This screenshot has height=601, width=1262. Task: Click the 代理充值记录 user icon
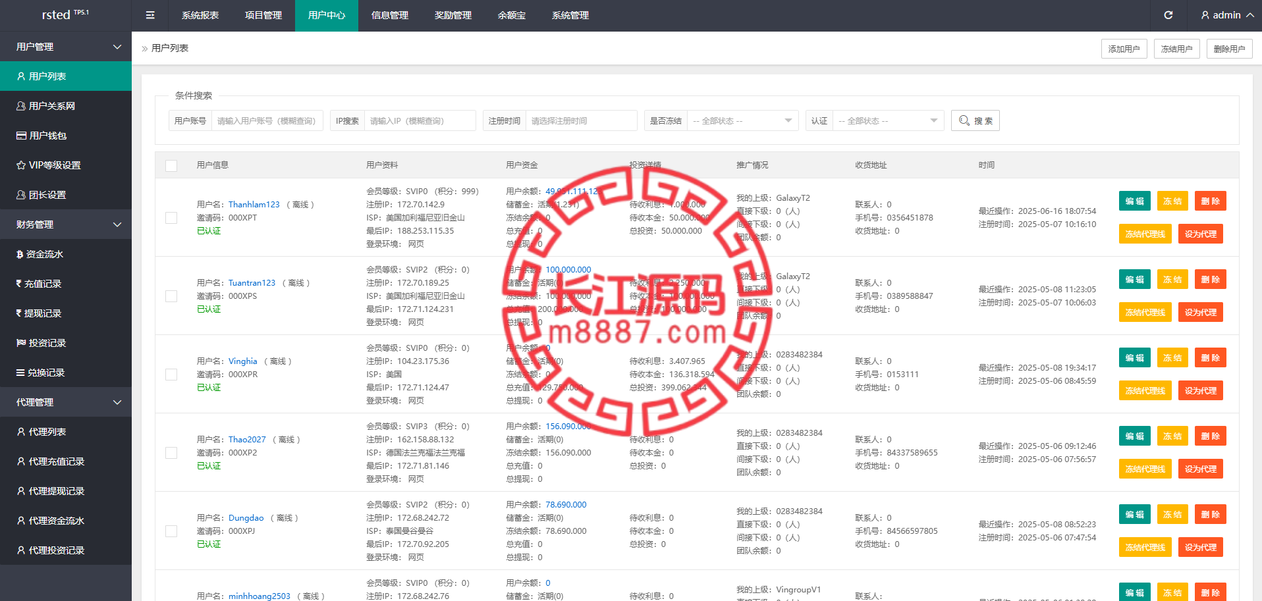[x=21, y=461]
